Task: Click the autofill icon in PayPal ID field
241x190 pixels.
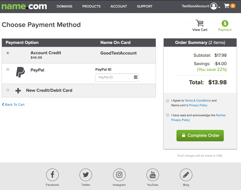Action: tap(136, 77)
